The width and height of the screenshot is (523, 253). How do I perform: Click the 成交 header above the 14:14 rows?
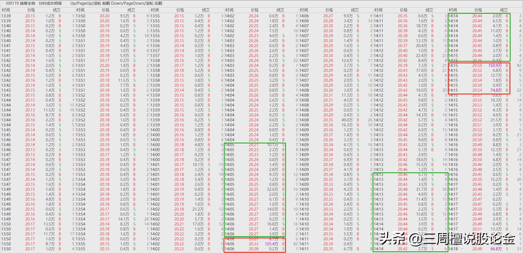click(x=504, y=10)
